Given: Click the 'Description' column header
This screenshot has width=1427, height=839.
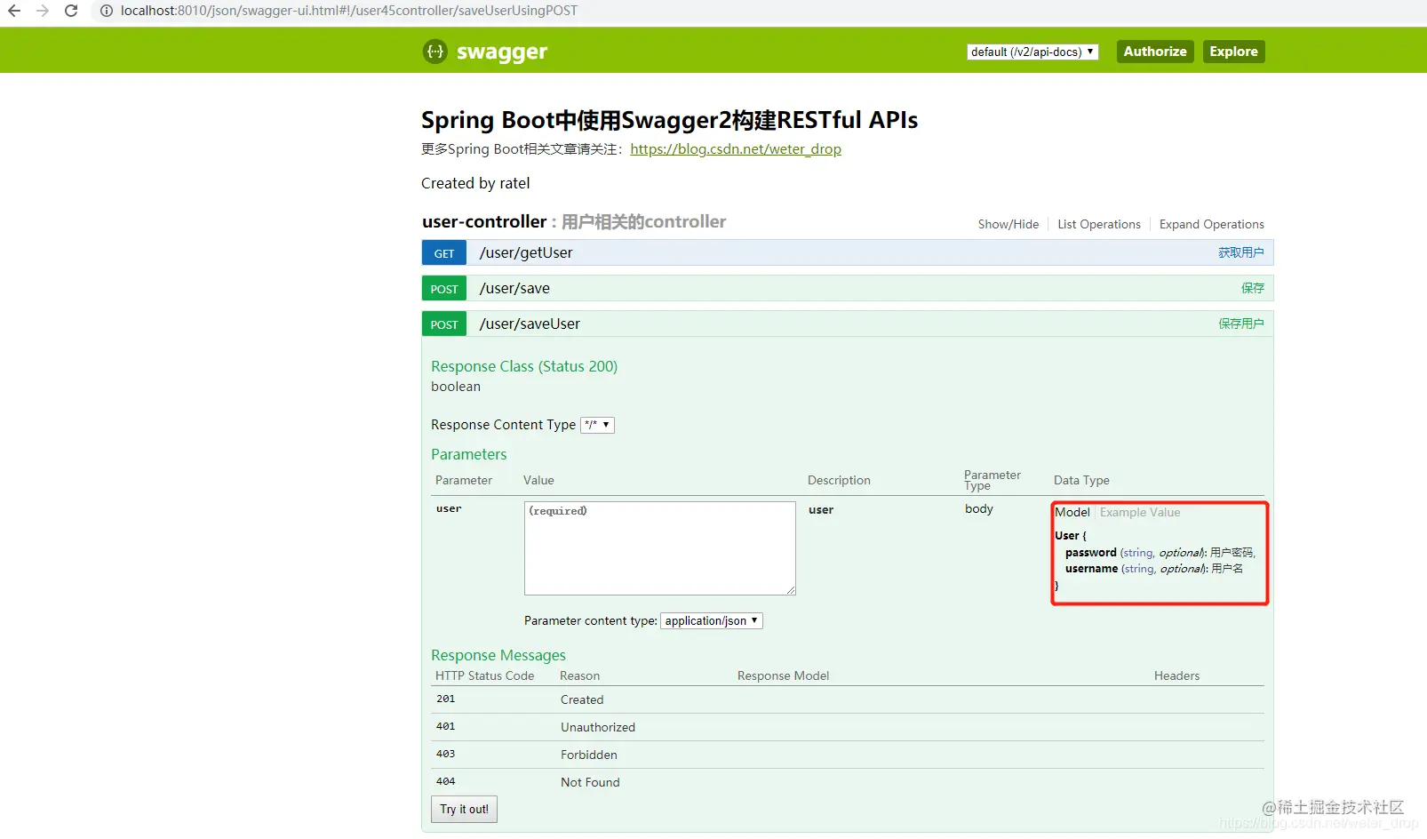Looking at the screenshot, I should [x=839, y=481].
